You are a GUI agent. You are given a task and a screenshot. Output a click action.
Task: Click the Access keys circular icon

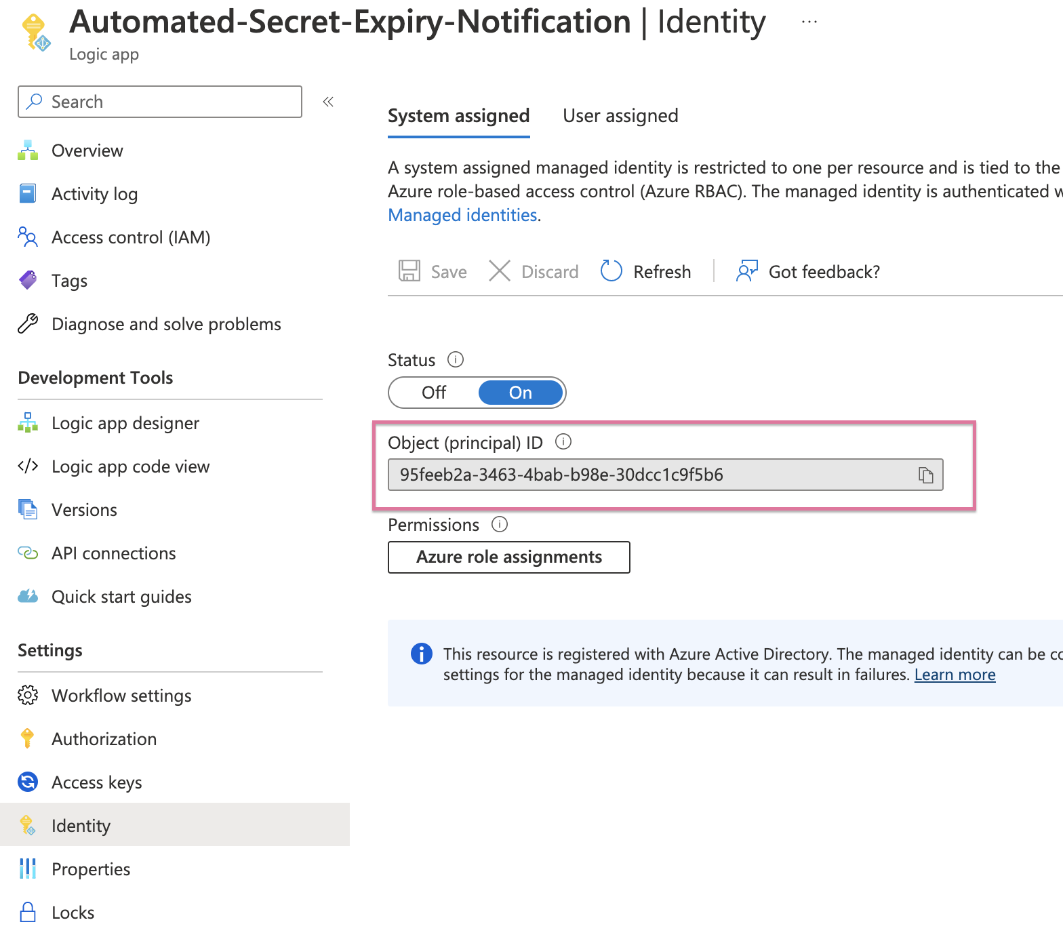point(28,782)
